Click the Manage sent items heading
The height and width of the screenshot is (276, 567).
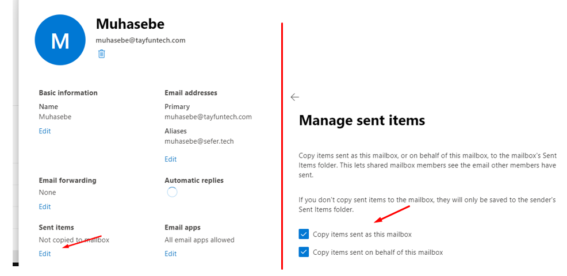point(362,120)
